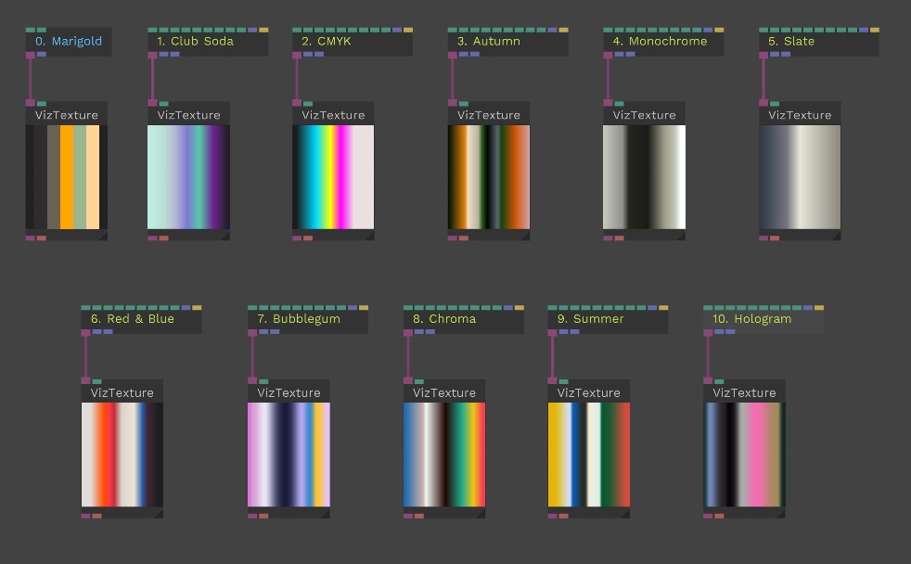This screenshot has height=564, width=911.
Task: Click the Marigold palette preview
Action: point(67,176)
